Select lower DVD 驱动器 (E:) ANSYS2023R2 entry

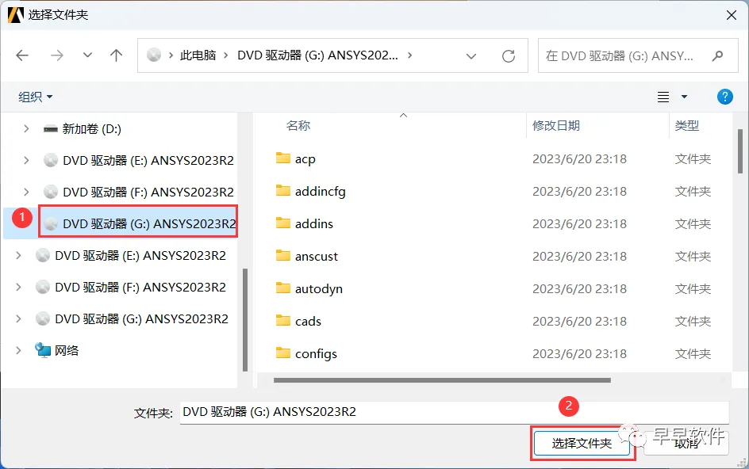coord(140,255)
